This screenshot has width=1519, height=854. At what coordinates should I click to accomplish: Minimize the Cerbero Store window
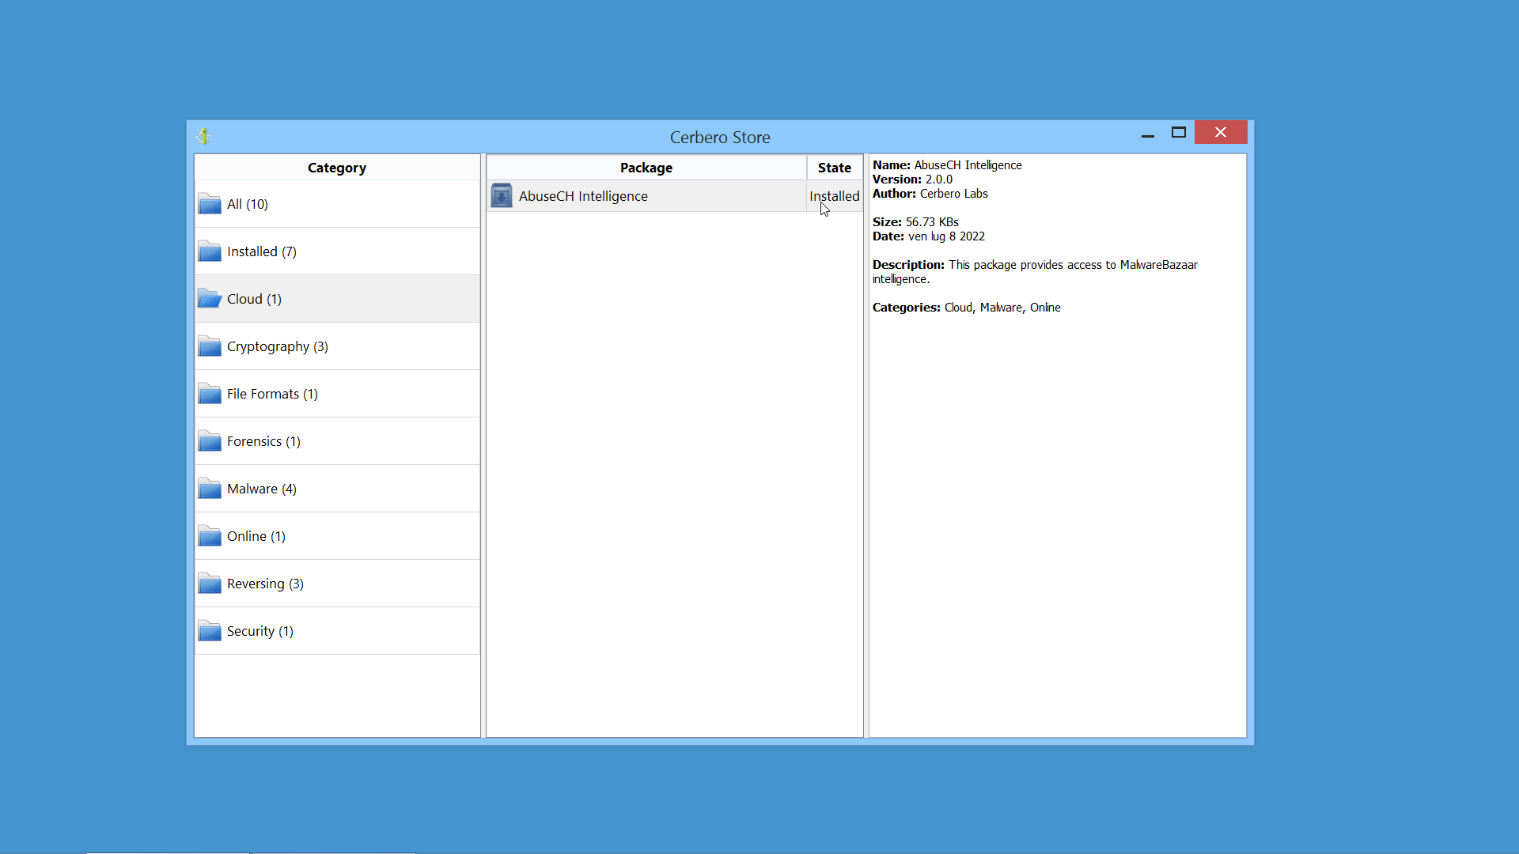click(1148, 133)
